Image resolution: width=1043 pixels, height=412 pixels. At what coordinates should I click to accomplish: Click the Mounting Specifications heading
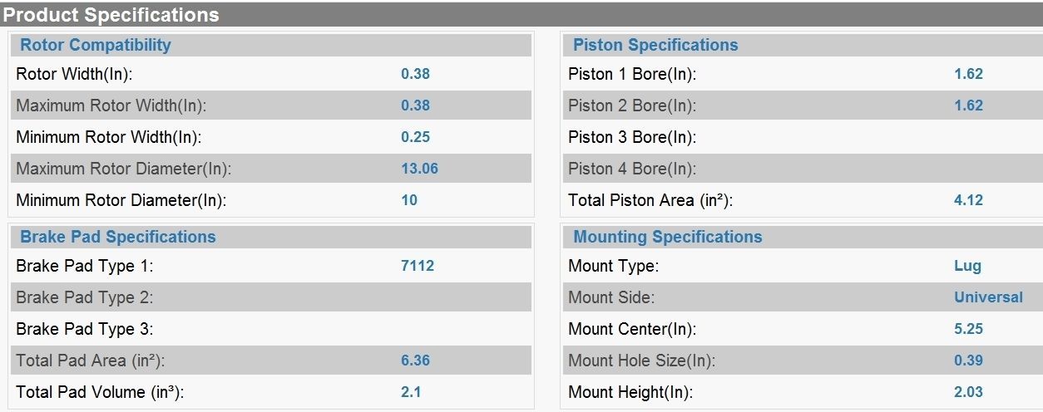pos(668,237)
